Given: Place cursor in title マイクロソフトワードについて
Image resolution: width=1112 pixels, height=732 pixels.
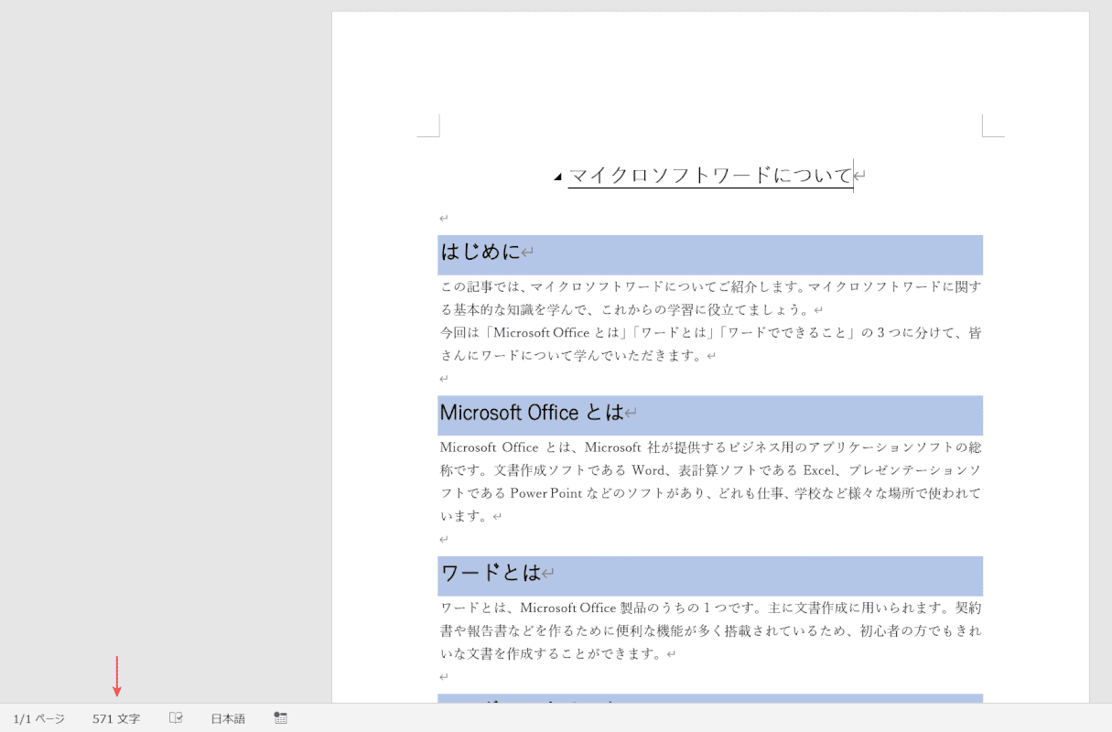Looking at the screenshot, I should tap(710, 175).
